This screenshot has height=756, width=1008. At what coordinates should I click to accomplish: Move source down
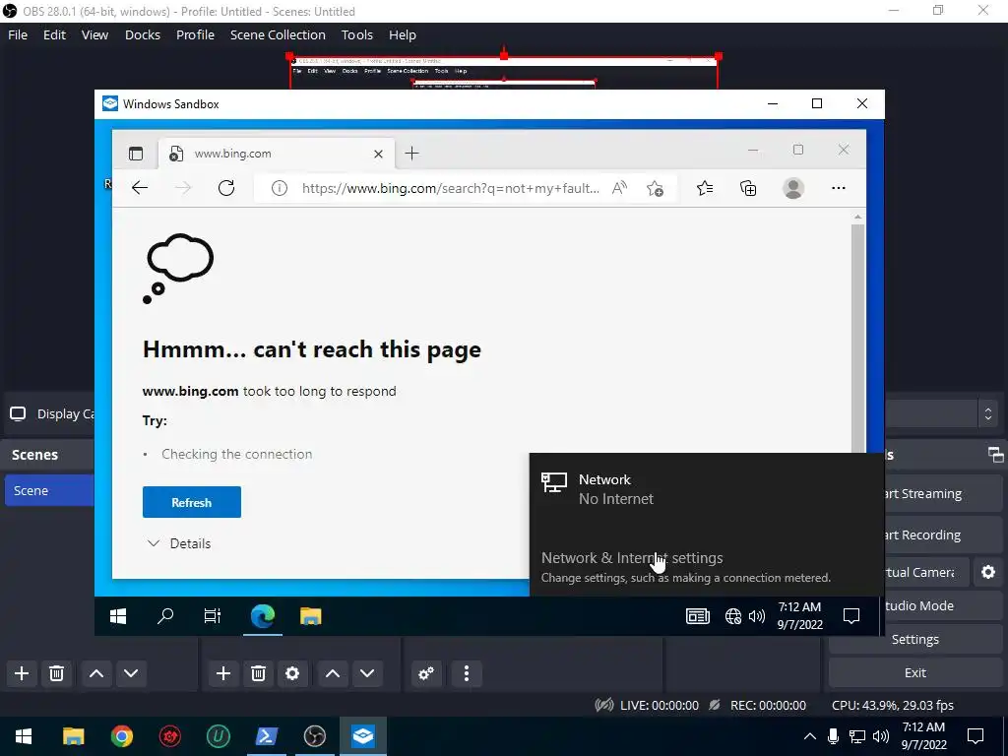(367, 673)
